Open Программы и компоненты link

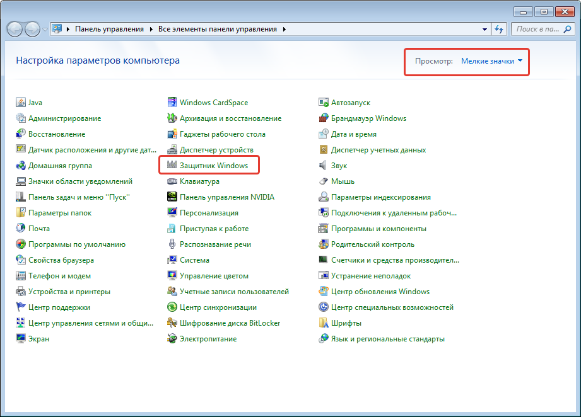click(x=379, y=229)
